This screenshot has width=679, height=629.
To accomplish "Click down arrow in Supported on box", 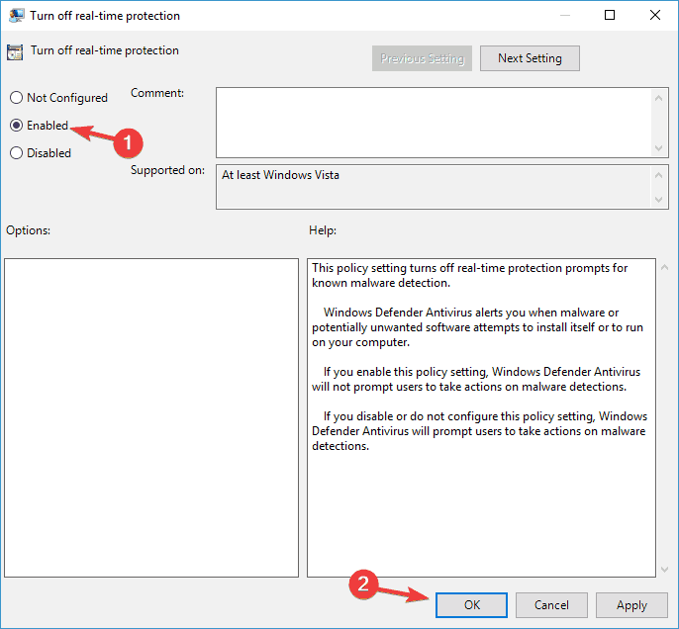I will click(660, 200).
